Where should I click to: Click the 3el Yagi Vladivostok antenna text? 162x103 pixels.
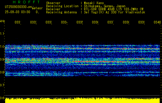click(115, 12)
